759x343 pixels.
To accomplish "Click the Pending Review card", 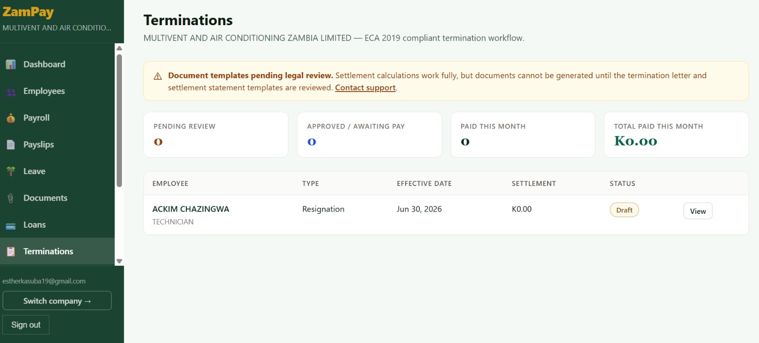I will coord(216,135).
